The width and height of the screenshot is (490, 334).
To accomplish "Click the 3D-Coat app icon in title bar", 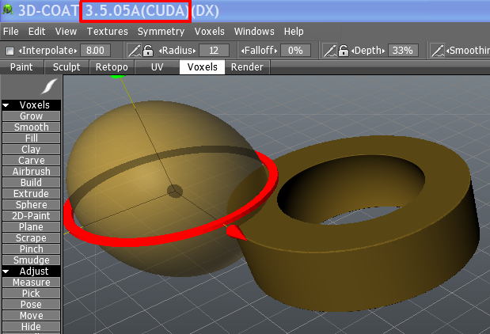I will 7,9.
